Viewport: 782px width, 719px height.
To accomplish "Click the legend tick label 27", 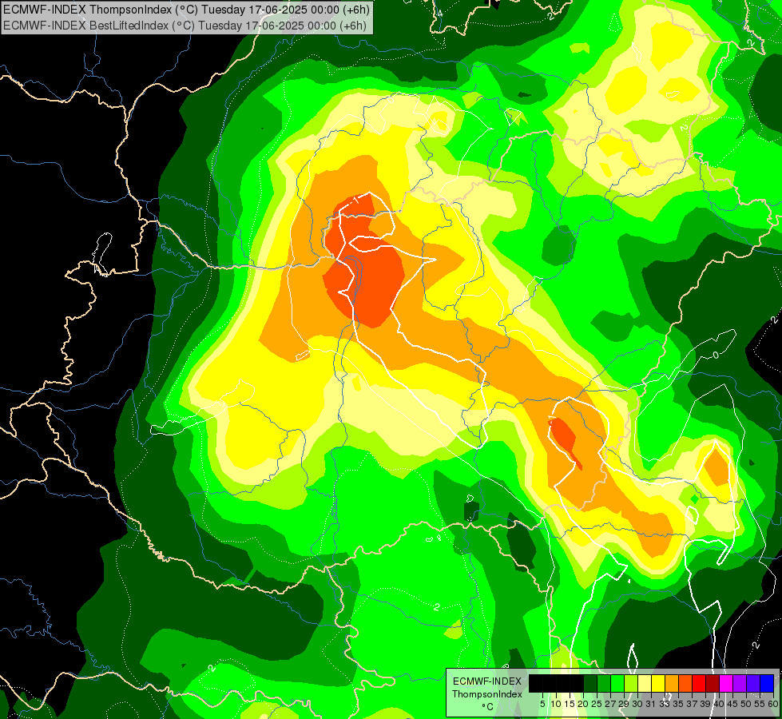I will 610,704.
